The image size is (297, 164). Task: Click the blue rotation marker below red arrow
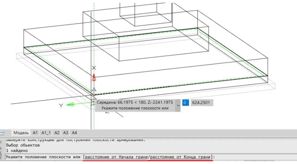tap(94, 90)
